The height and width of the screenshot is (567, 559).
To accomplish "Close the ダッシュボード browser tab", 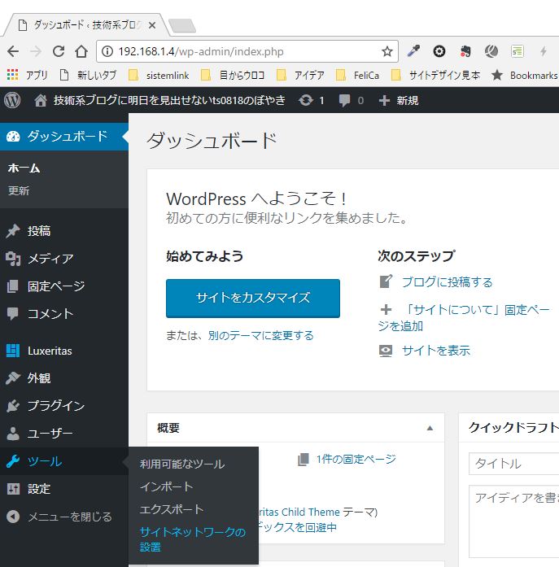I will (152, 25).
